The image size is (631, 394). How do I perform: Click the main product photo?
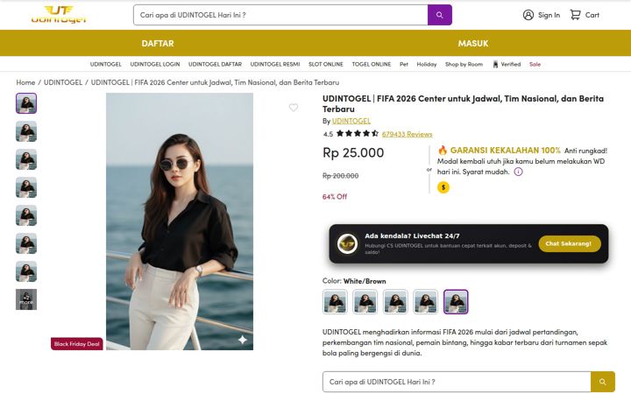click(x=180, y=222)
